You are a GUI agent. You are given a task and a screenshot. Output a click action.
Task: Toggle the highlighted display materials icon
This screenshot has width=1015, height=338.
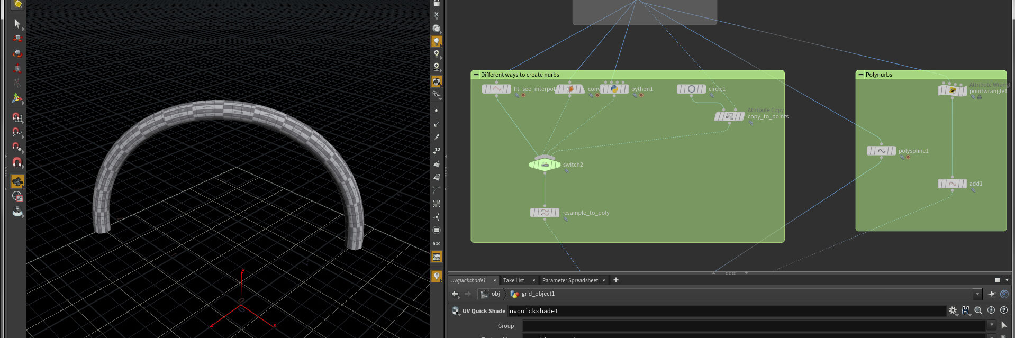[x=437, y=81]
